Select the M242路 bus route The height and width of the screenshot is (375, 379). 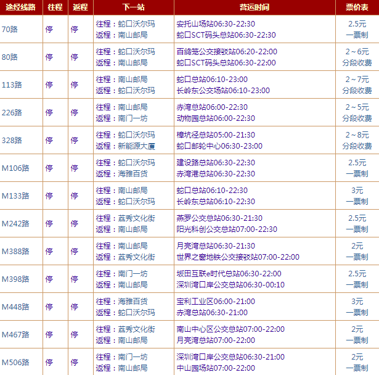(15, 223)
